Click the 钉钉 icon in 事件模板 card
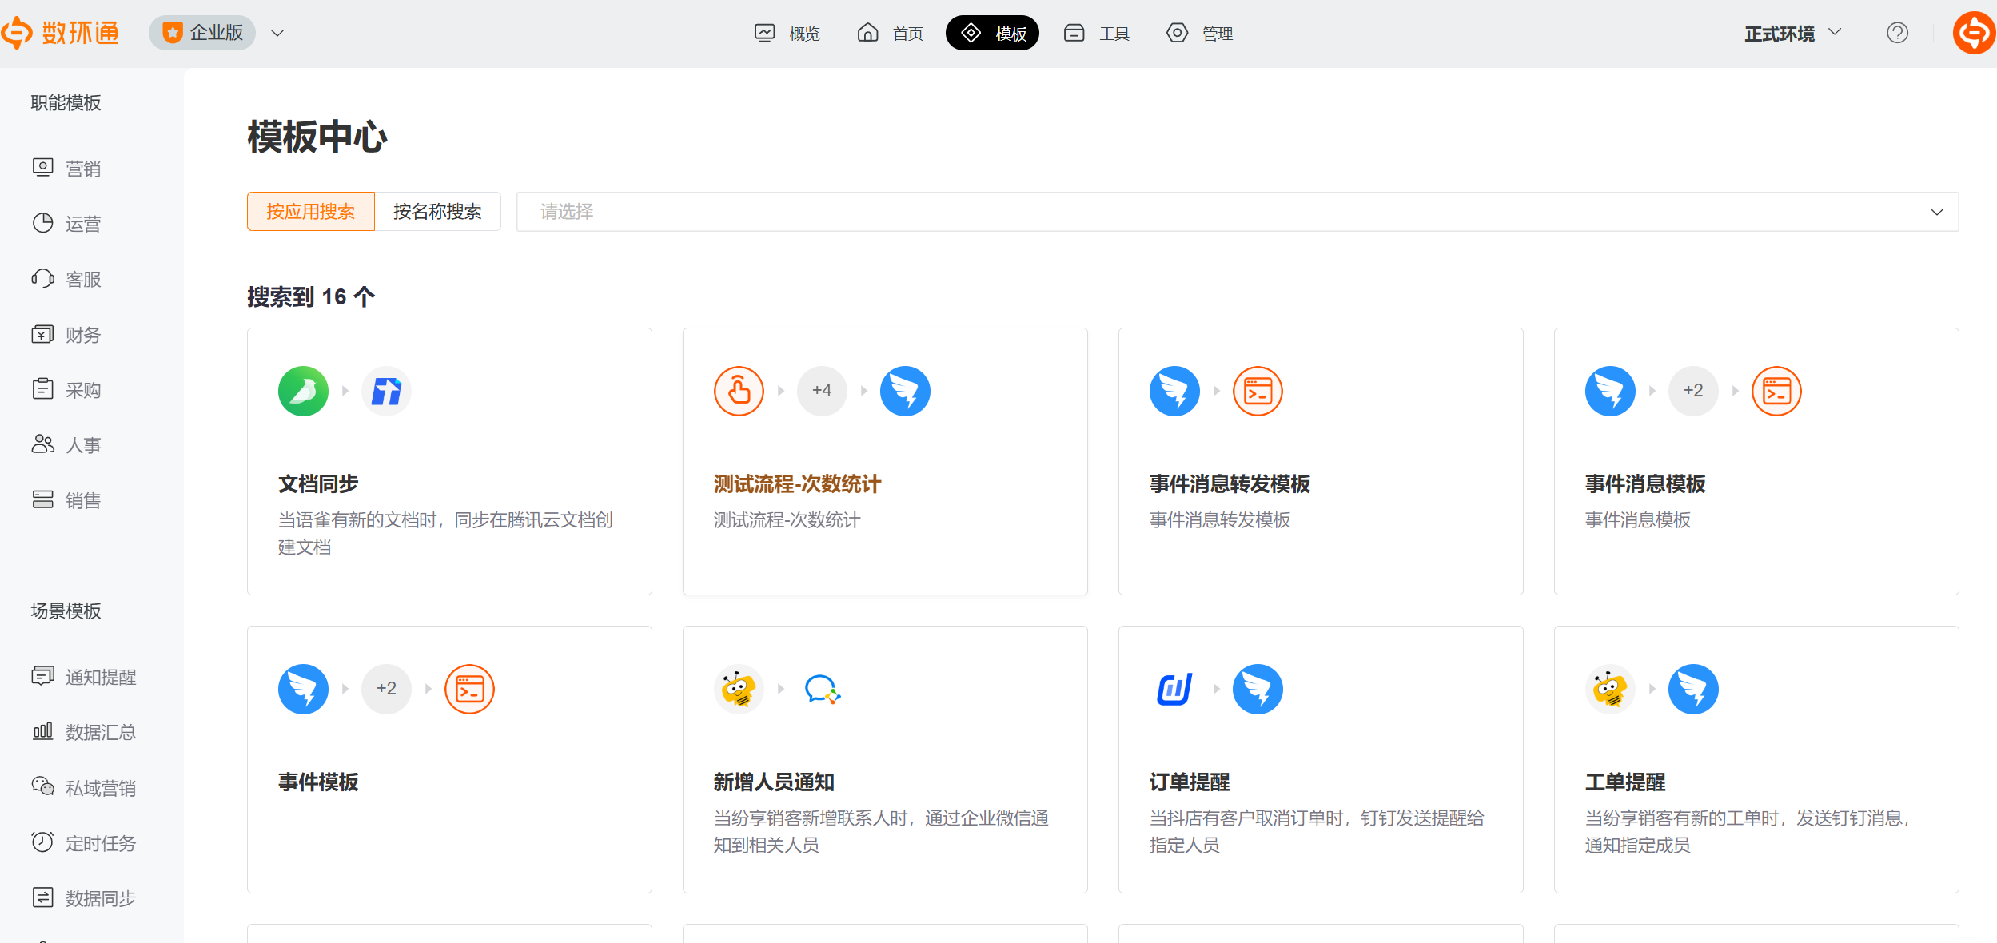 click(x=303, y=690)
